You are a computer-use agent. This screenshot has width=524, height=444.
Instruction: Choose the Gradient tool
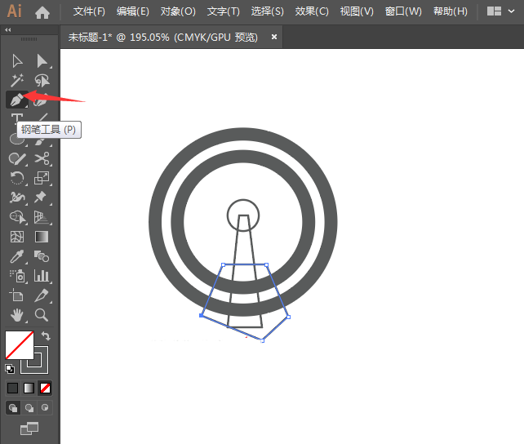[x=42, y=237]
